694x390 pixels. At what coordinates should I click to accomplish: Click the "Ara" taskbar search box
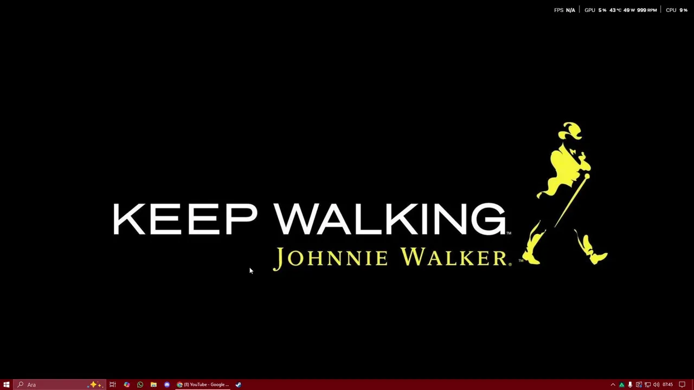coord(60,385)
